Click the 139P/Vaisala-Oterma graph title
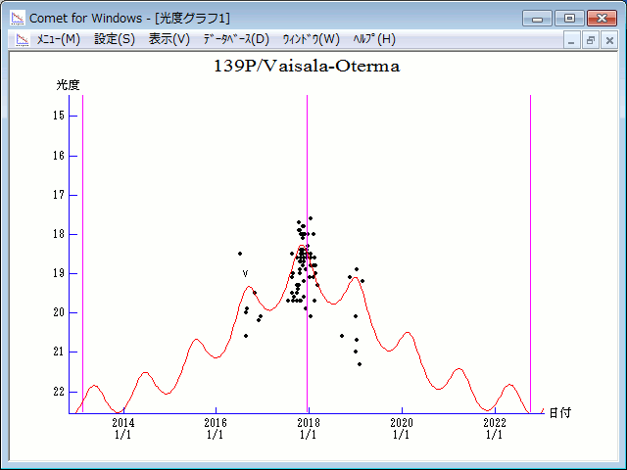 click(x=307, y=67)
